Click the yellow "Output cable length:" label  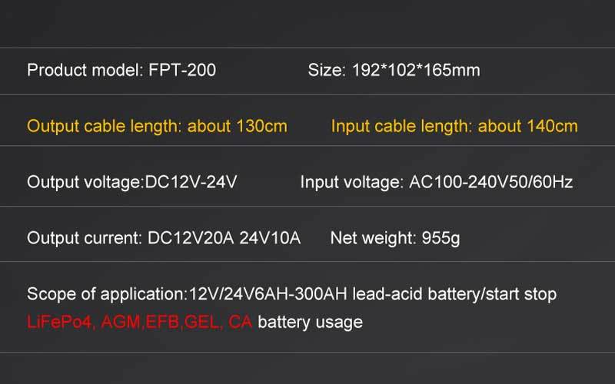coord(105,126)
